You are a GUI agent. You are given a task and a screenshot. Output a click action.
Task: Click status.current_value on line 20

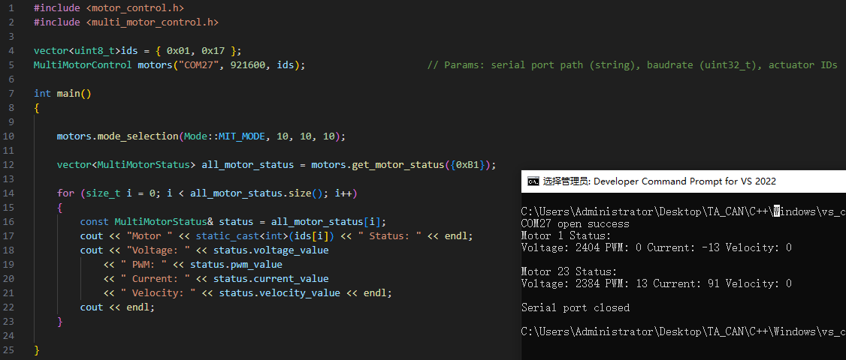(270, 279)
